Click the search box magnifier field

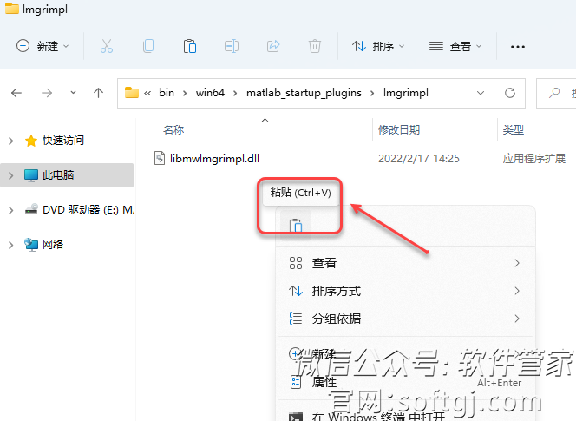[556, 93]
